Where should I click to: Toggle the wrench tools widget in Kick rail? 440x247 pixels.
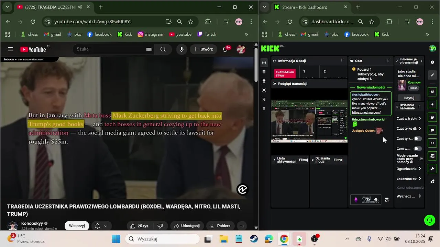point(432,168)
